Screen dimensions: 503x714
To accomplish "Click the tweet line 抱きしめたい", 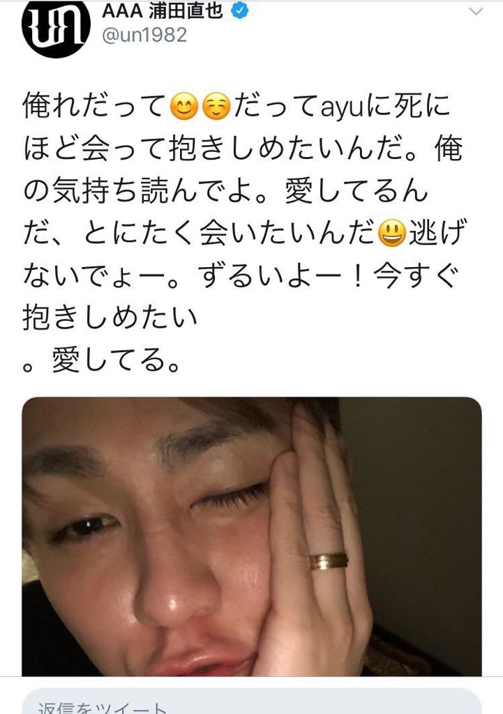I will tap(110, 317).
